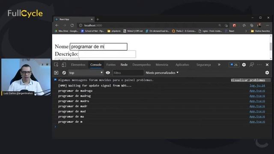Open a new browser tab
Screen dimensions: 274x154
tap(98, 19)
